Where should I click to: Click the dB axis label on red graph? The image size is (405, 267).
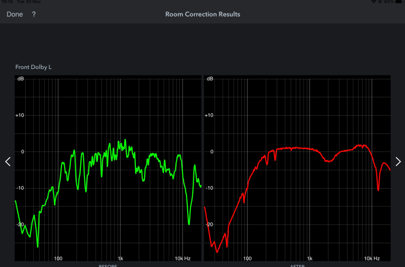210,79
